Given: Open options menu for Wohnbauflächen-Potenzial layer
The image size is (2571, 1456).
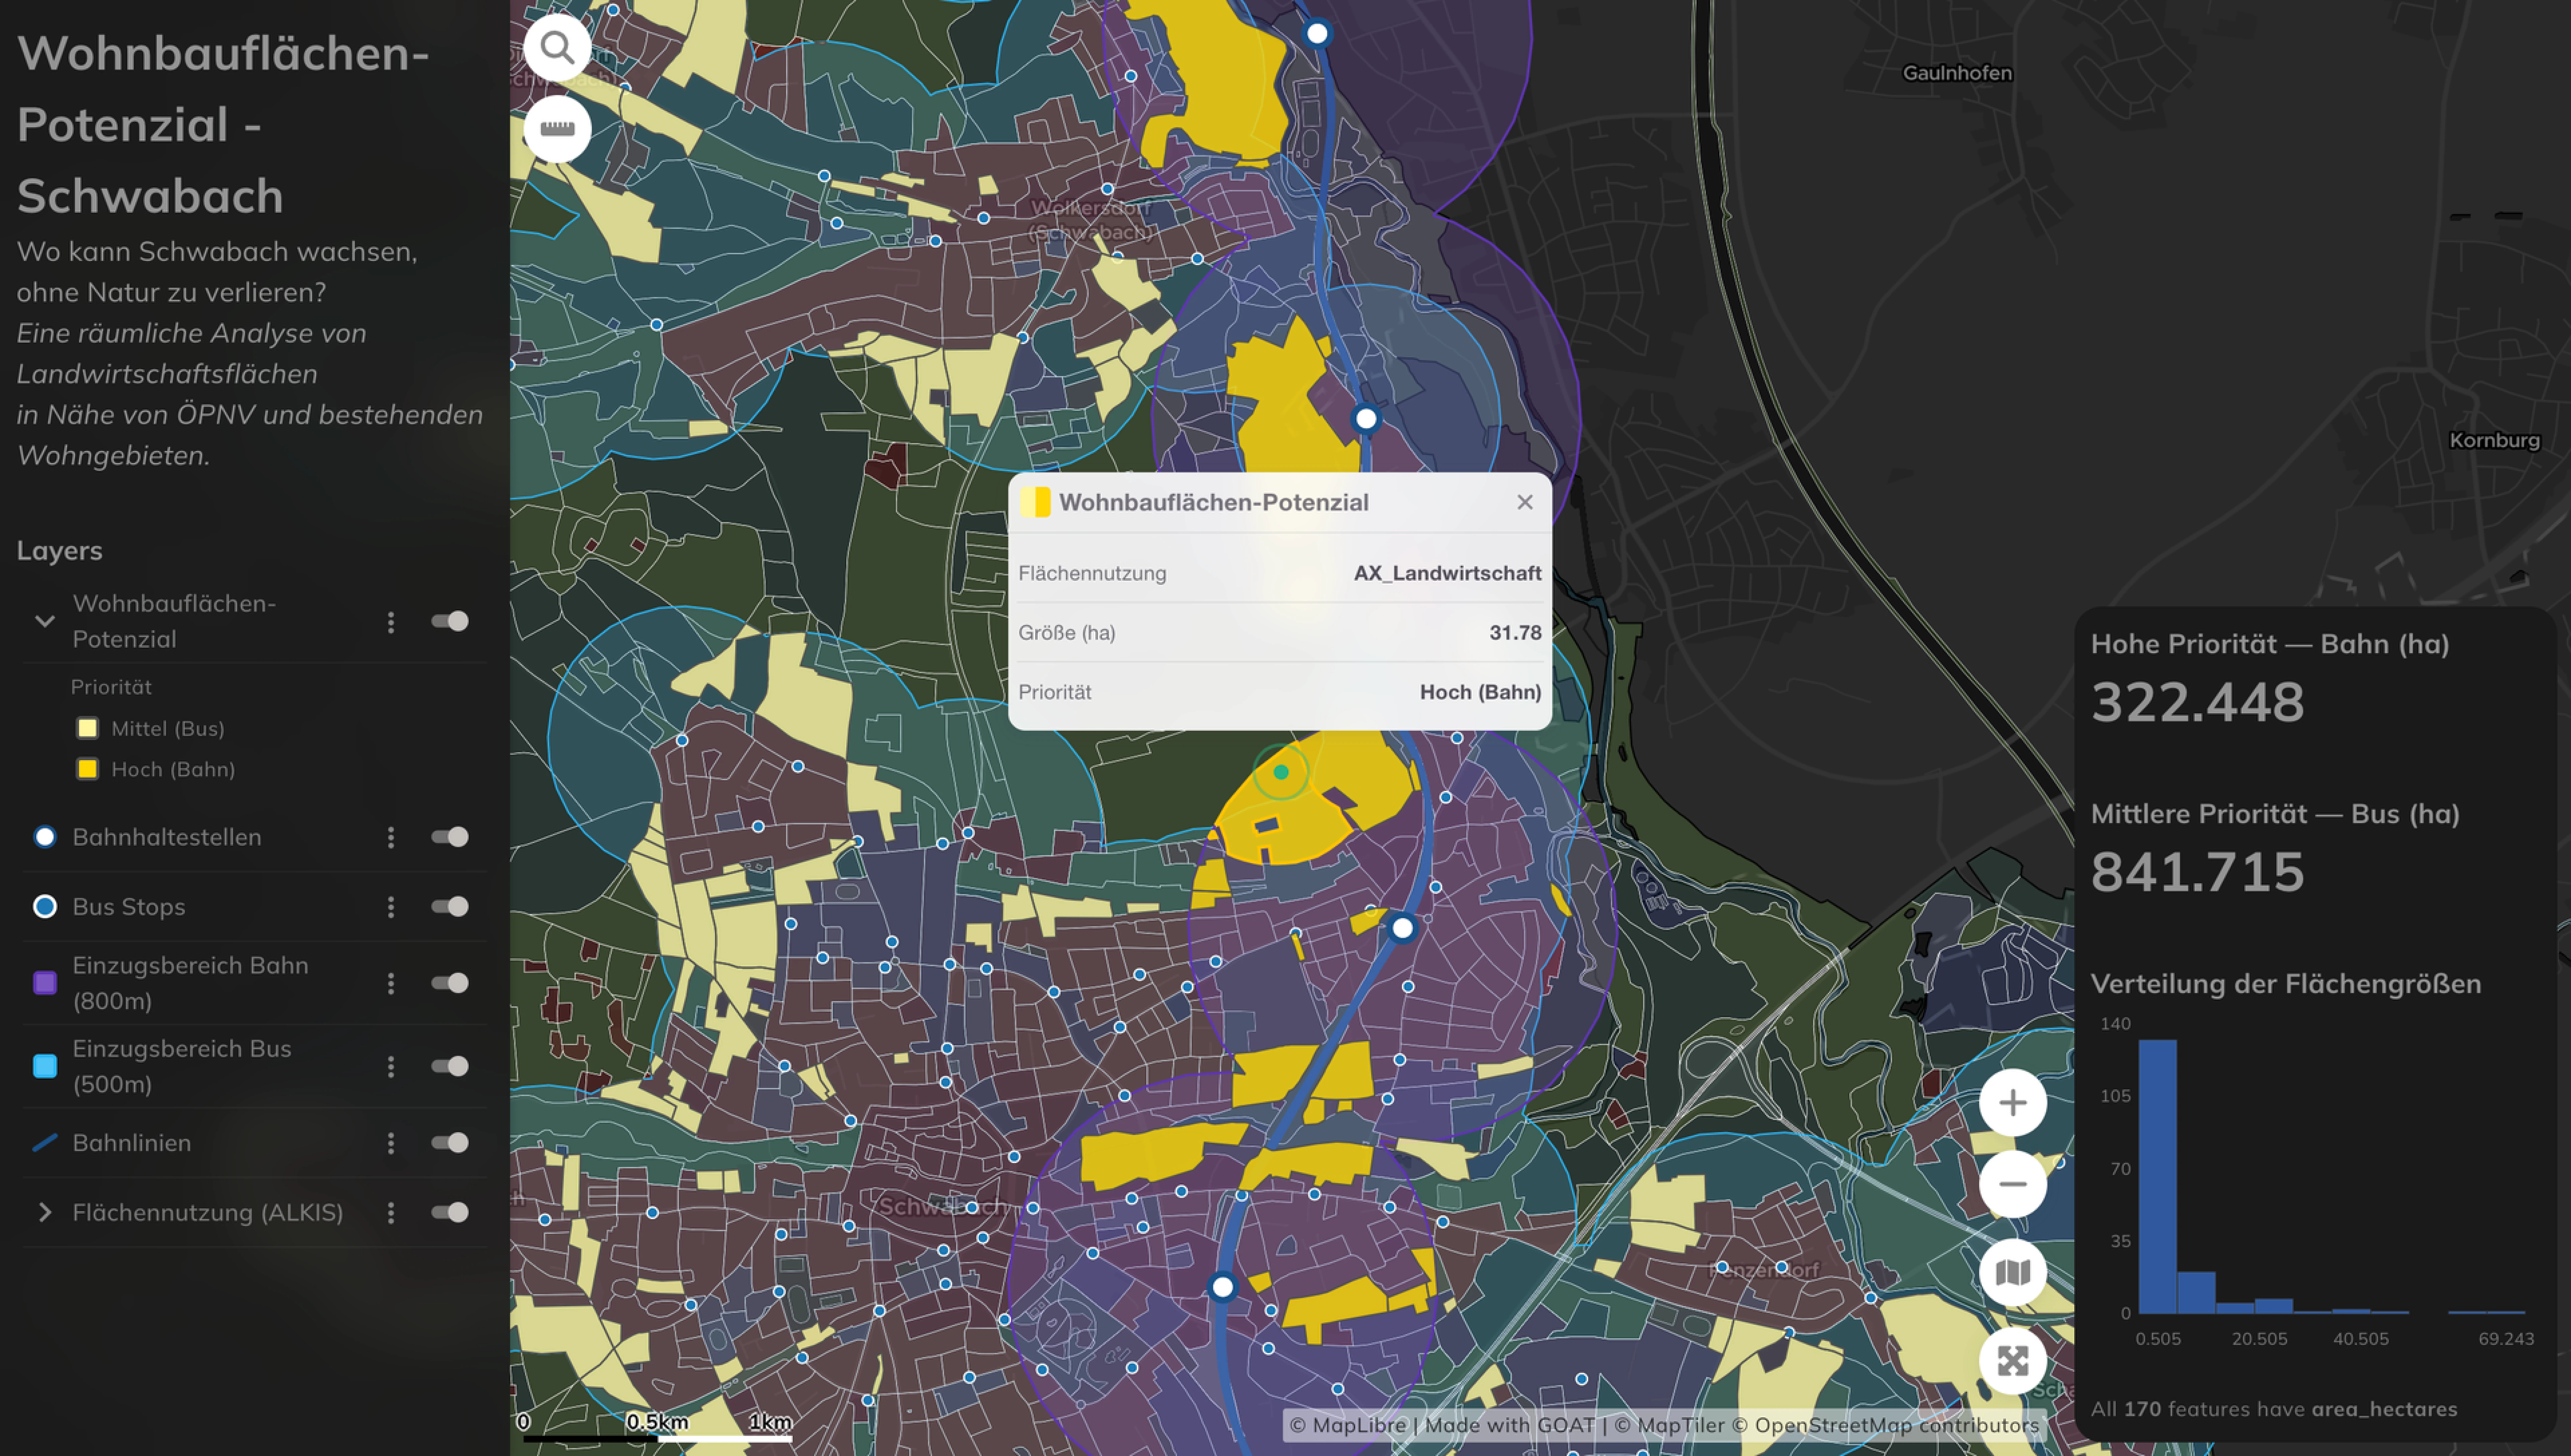Looking at the screenshot, I should point(391,622).
